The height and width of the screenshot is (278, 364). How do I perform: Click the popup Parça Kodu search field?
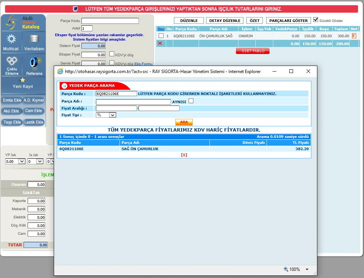[116, 94]
